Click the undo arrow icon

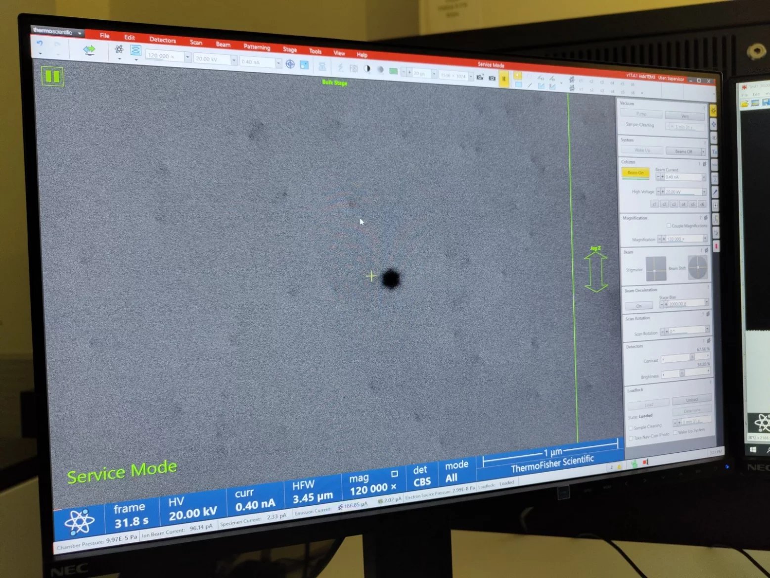[40, 44]
